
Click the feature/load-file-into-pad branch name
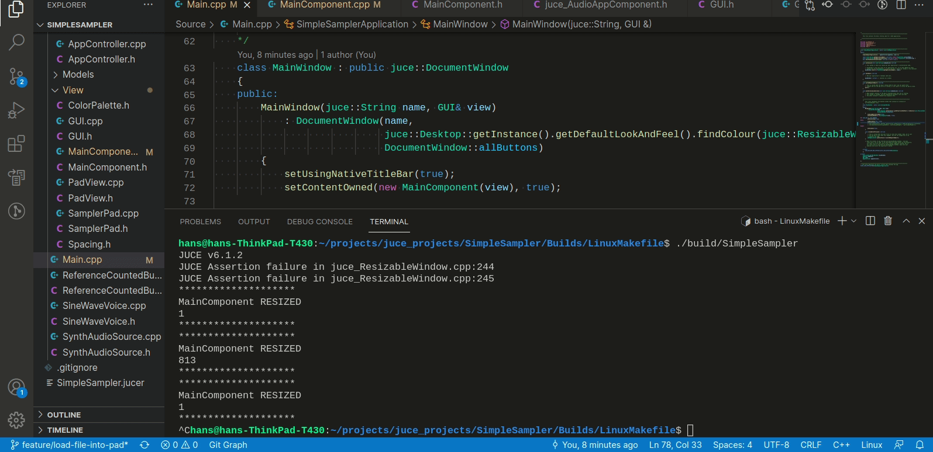[x=74, y=445]
